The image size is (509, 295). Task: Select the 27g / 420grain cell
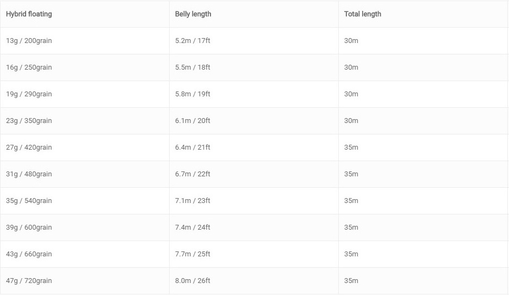tap(85, 147)
